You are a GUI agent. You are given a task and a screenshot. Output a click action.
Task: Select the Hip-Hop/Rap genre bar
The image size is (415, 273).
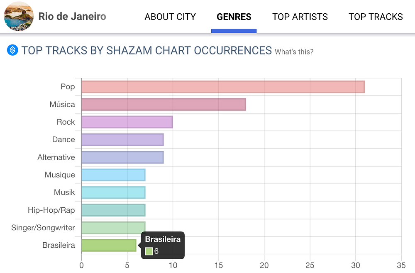pos(113,210)
